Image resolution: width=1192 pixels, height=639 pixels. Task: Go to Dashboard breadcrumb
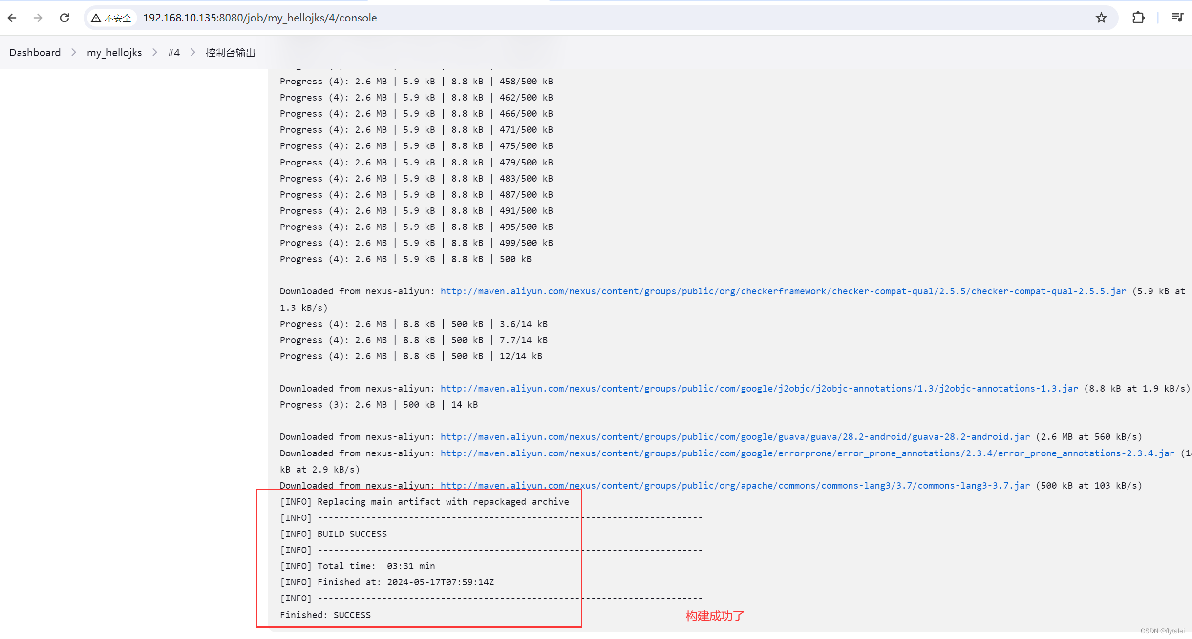[x=35, y=52]
